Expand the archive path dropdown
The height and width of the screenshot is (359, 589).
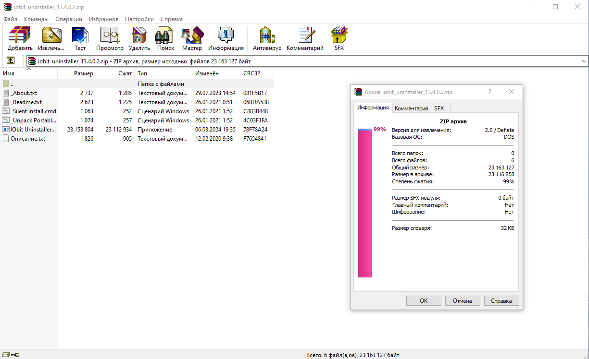point(584,61)
